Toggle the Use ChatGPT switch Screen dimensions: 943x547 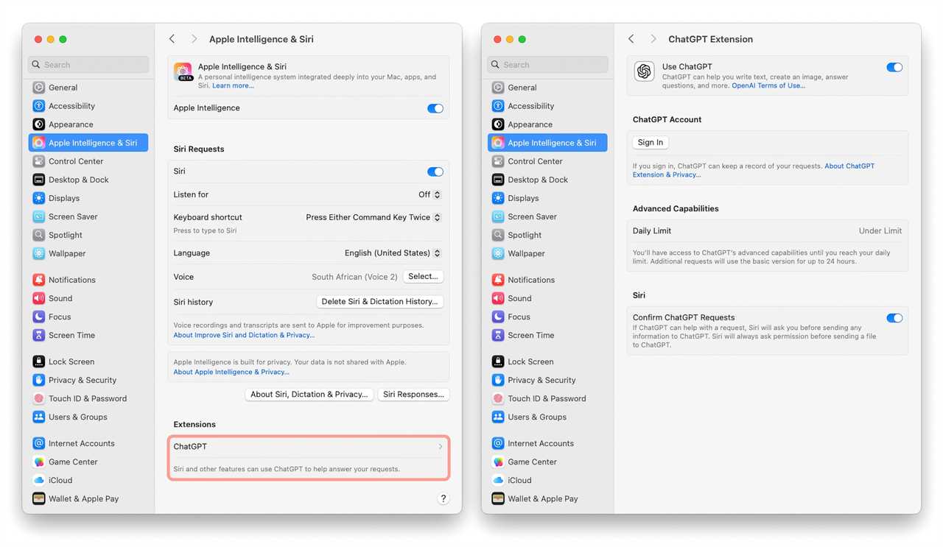(894, 67)
